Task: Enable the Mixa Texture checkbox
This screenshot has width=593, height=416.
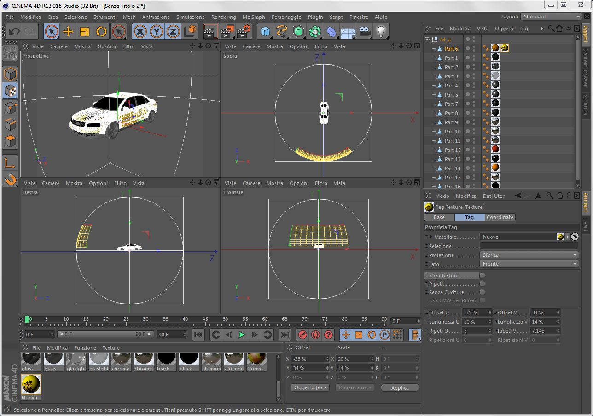Action: coord(482,276)
